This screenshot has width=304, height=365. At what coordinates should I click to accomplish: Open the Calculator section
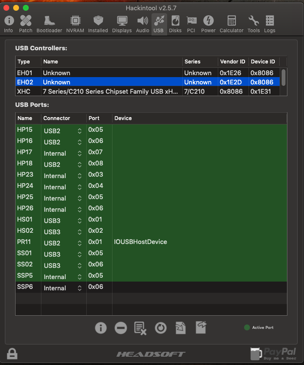point(231,24)
